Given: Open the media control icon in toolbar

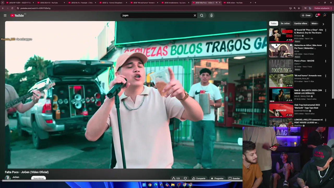Looking at the screenshot, I should coord(305,8).
